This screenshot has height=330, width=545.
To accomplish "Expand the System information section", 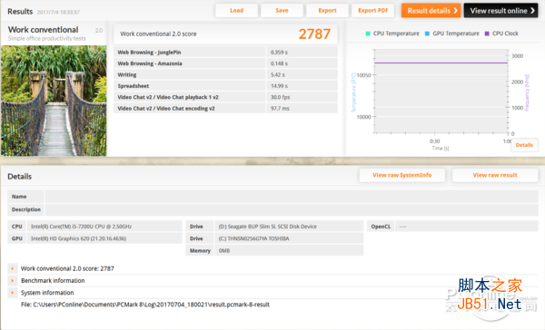I will pyautogui.click(x=13, y=293).
